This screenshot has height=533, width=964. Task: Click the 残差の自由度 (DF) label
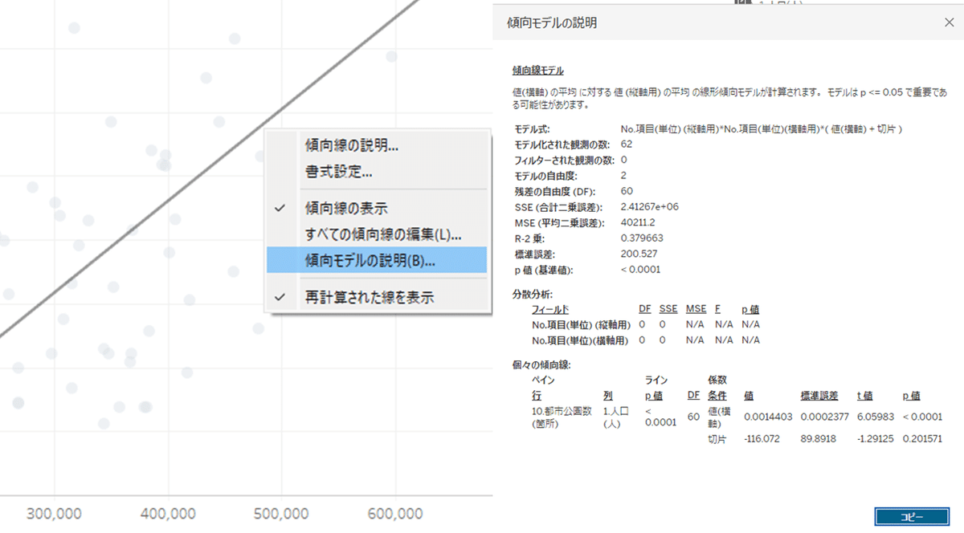point(556,192)
